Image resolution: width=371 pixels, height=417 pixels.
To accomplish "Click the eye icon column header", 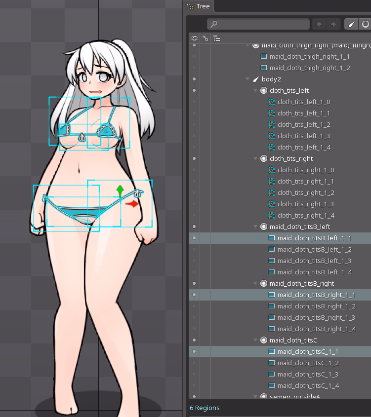I will (x=194, y=38).
